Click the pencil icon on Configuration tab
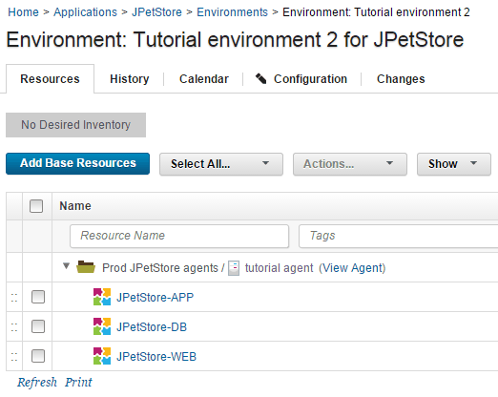The width and height of the screenshot is (498, 397). tap(260, 78)
